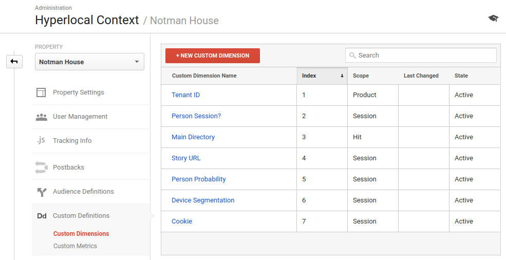506x260 pixels.
Task: Open the graduation cap education icon
Action: pos(493,18)
